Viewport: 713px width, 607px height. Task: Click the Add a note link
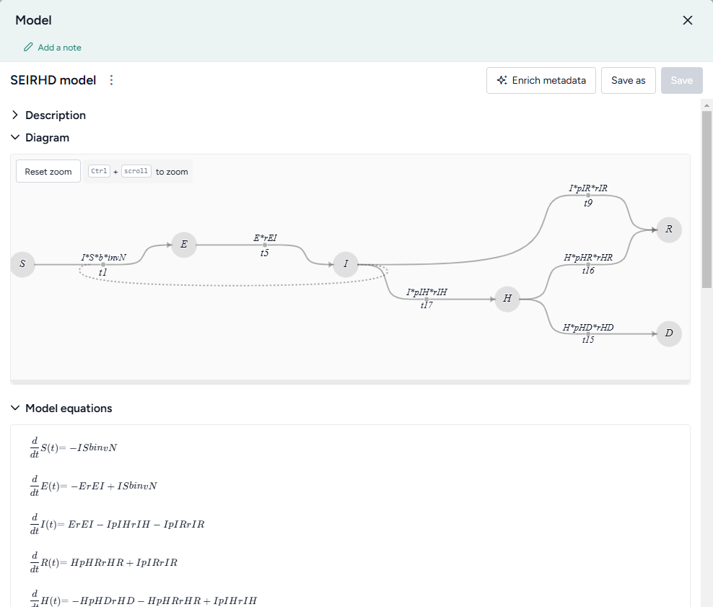point(59,48)
